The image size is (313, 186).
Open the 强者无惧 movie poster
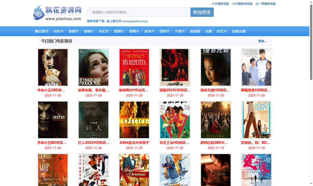tap(216, 68)
